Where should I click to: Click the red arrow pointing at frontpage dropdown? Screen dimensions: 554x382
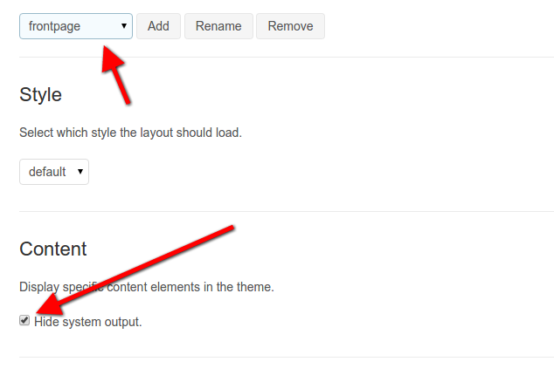point(116,75)
